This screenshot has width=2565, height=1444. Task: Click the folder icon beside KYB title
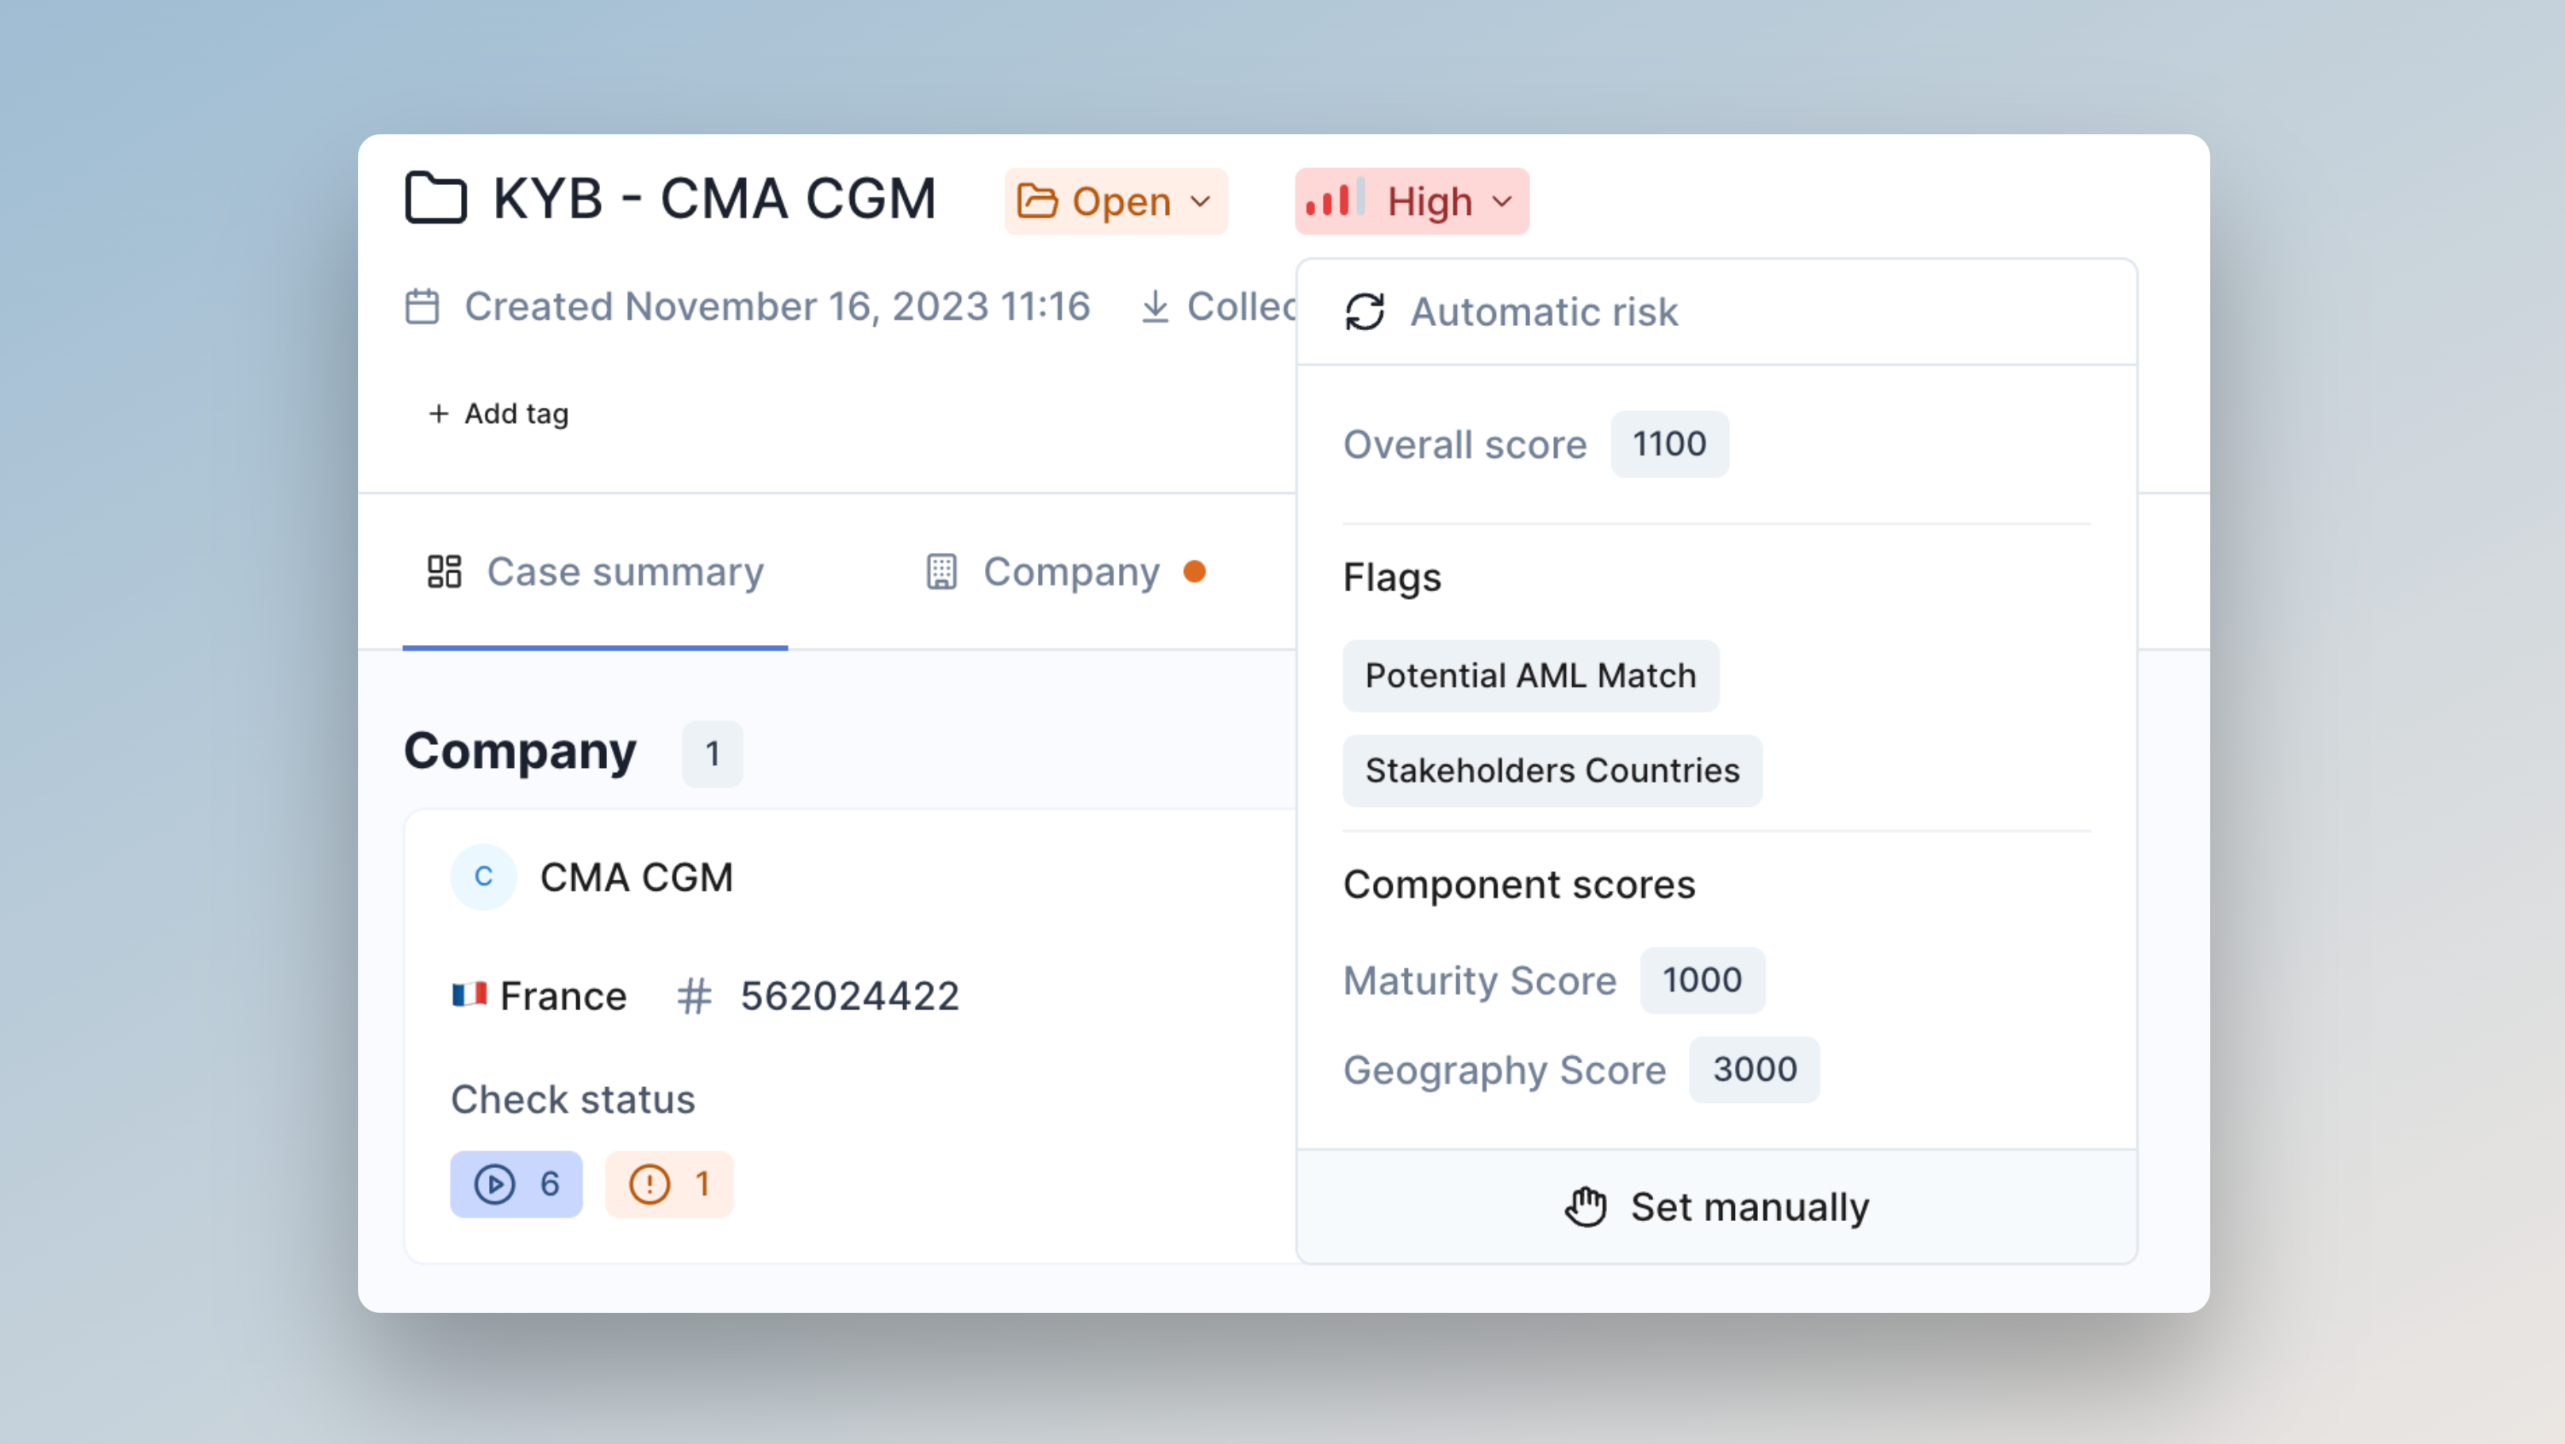click(435, 198)
